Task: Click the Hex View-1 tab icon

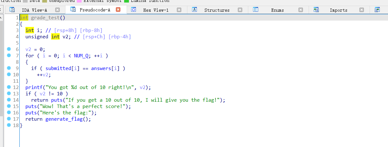Action: pos(134,10)
